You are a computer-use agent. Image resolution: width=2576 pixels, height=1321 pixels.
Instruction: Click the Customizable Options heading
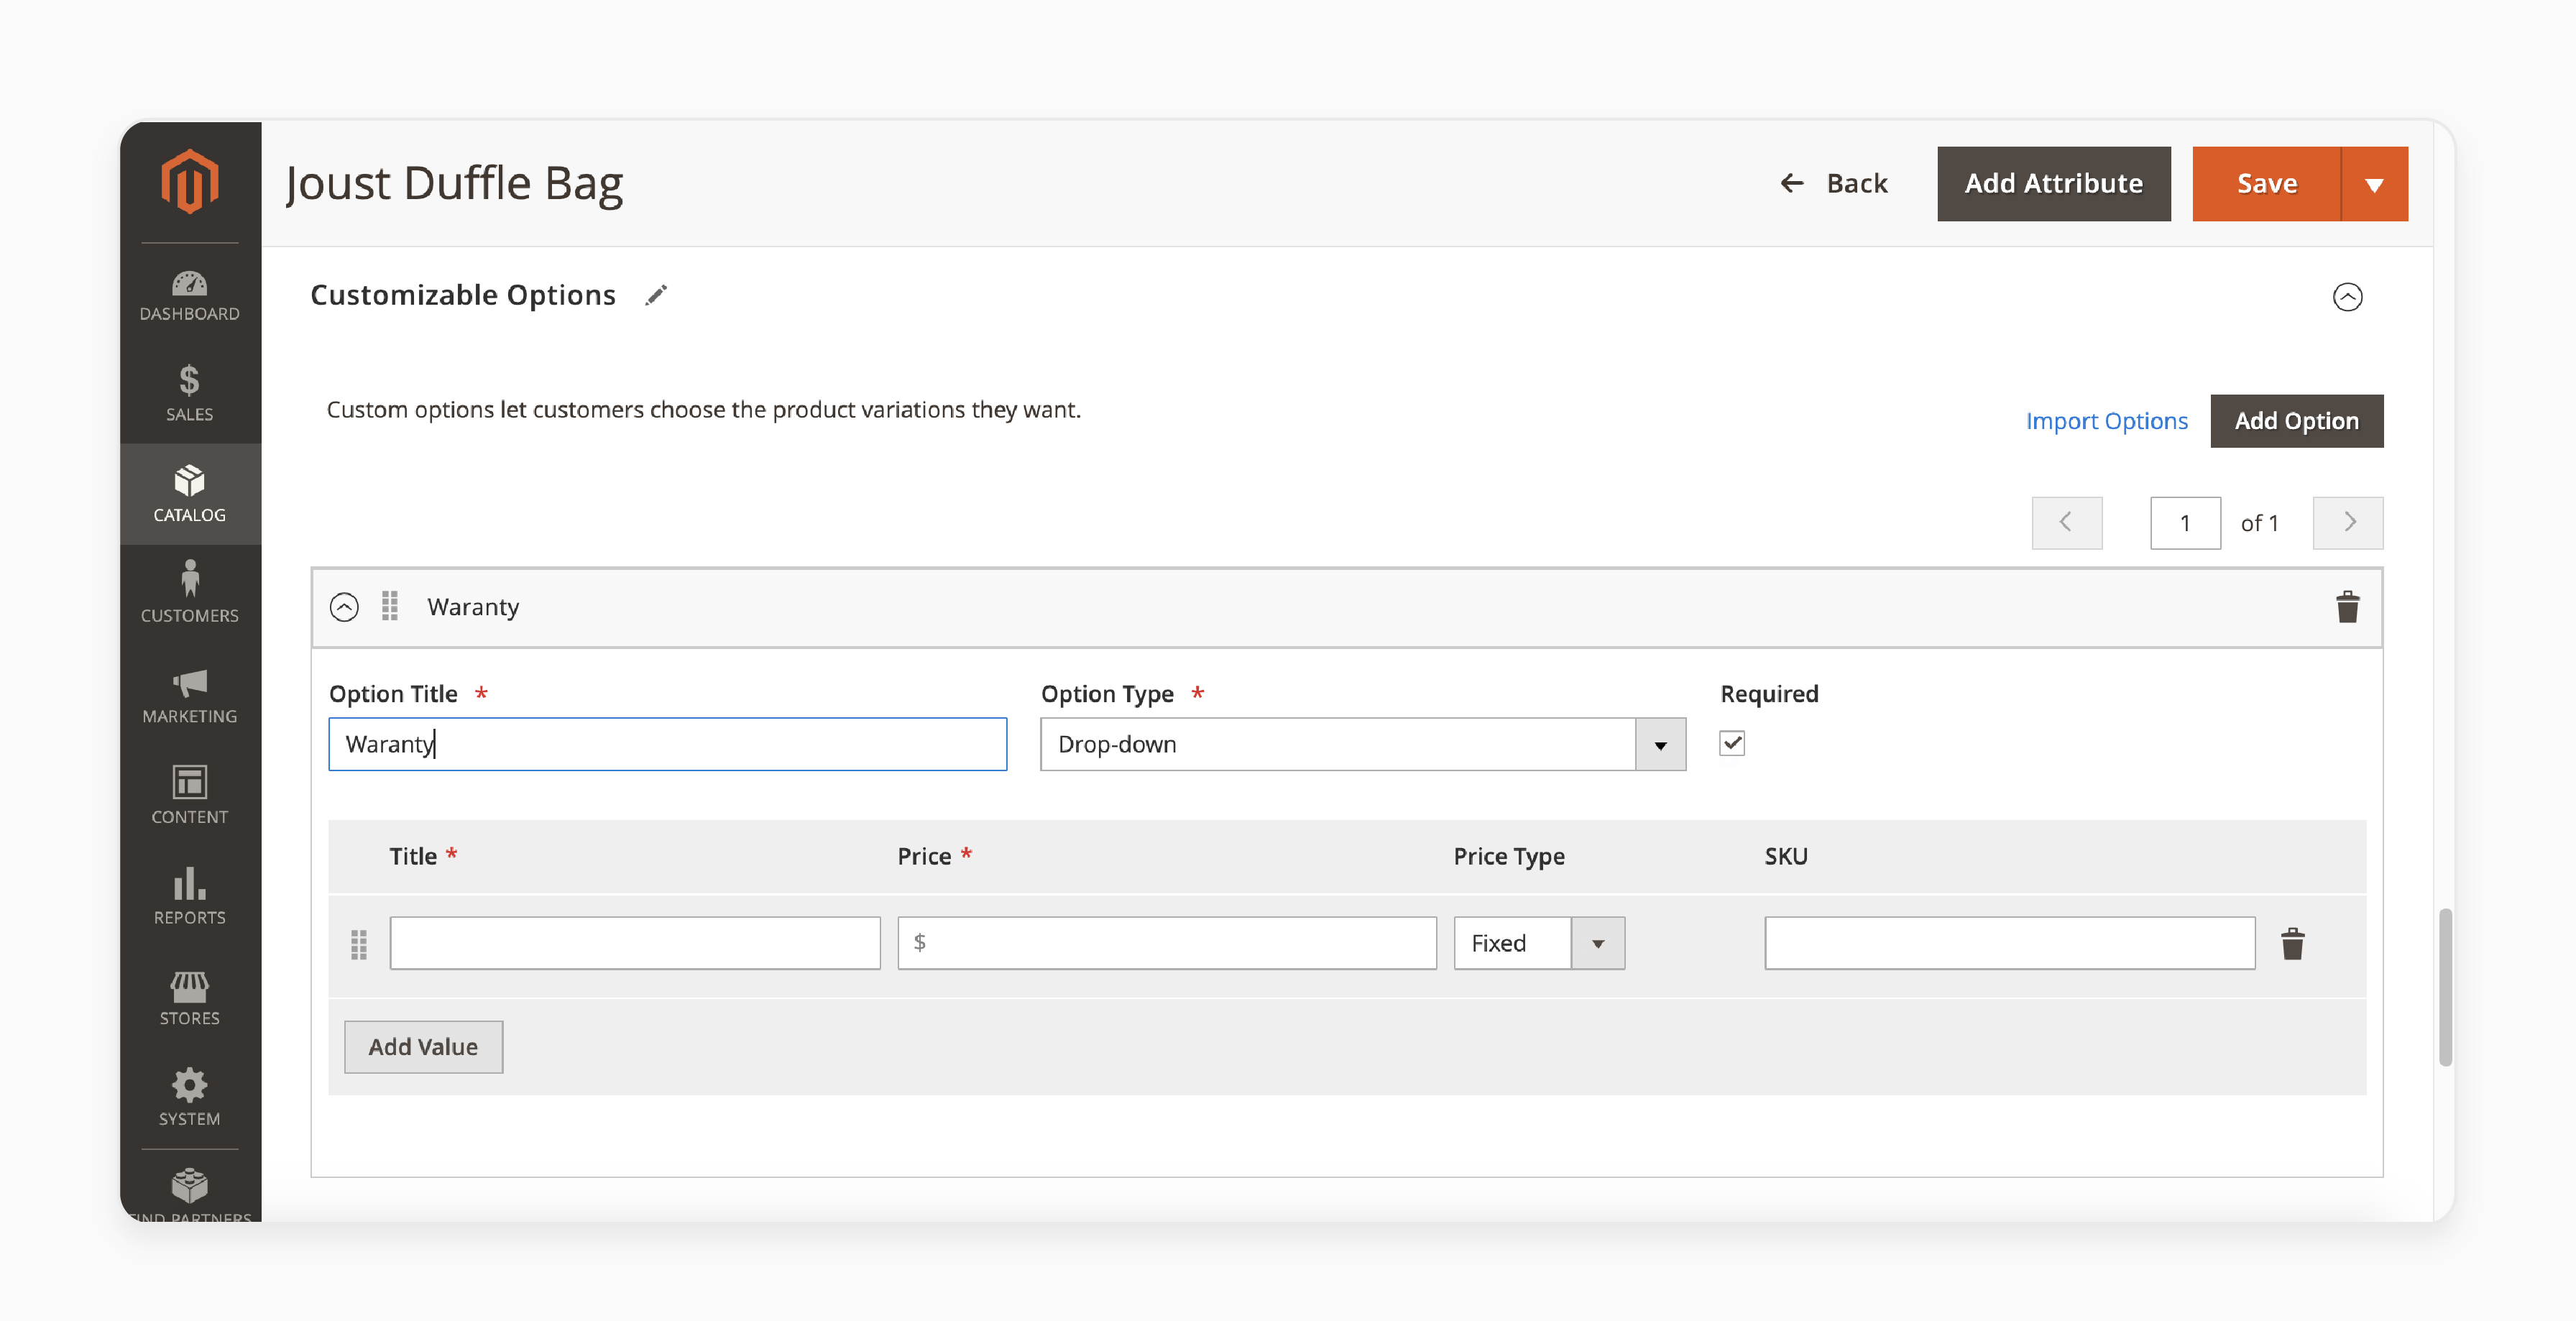pos(463,295)
